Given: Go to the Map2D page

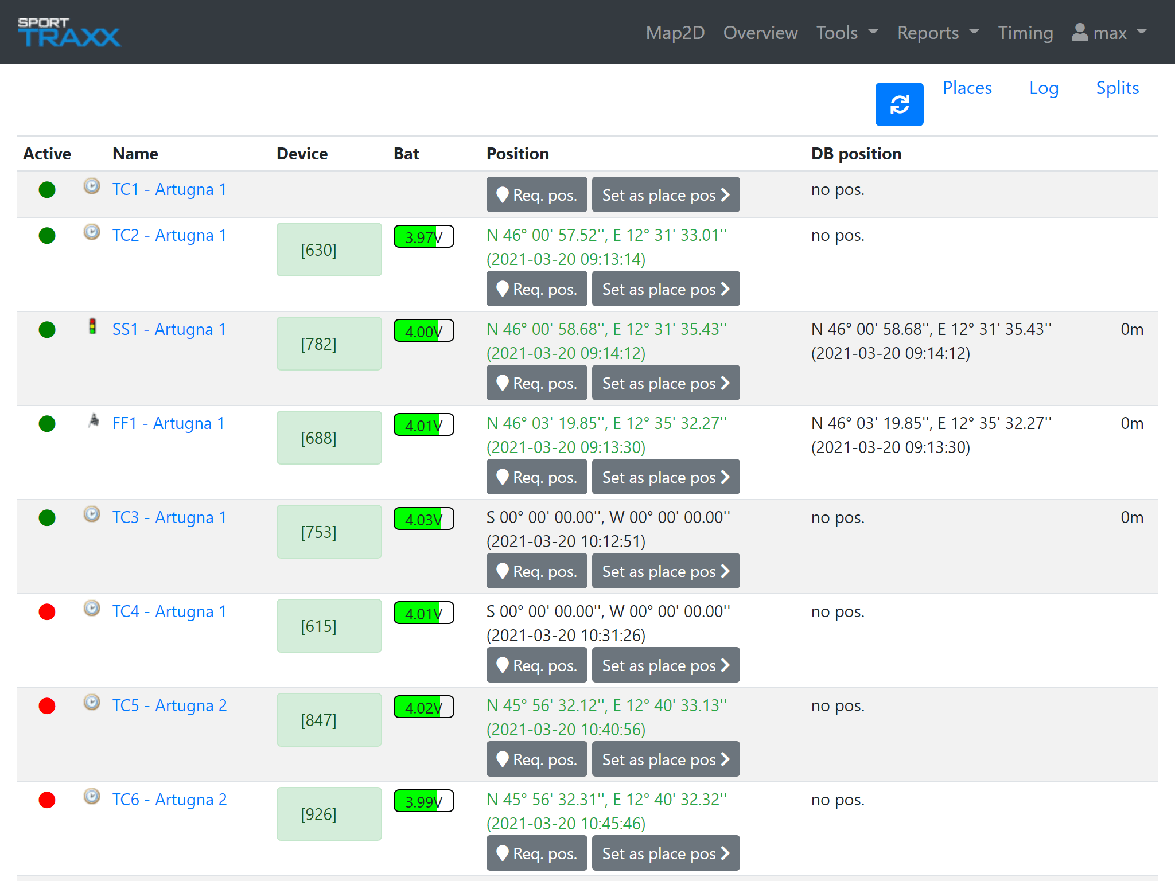Looking at the screenshot, I should [675, 33].
